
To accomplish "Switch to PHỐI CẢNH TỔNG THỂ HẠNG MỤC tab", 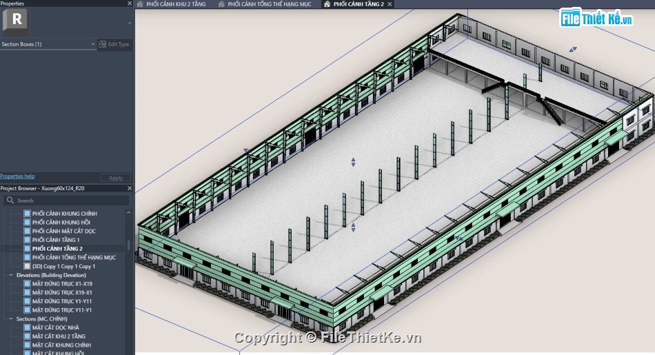I will coord(270,4).
